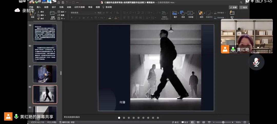Open the Insert (插入) ribbon tab
The height and width of the screenshot is (124, 277).
(39, 7)
